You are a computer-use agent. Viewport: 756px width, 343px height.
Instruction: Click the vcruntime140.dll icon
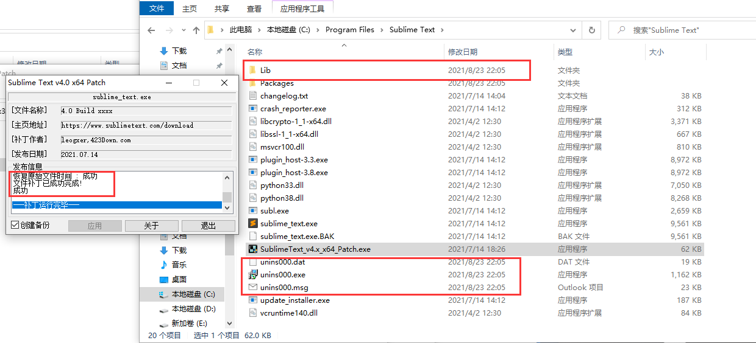click(253, 313)
